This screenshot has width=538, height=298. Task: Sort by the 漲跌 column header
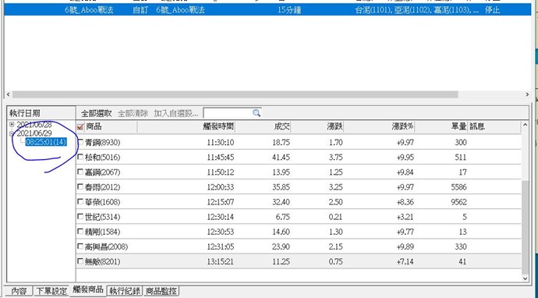tap(317, 126)
